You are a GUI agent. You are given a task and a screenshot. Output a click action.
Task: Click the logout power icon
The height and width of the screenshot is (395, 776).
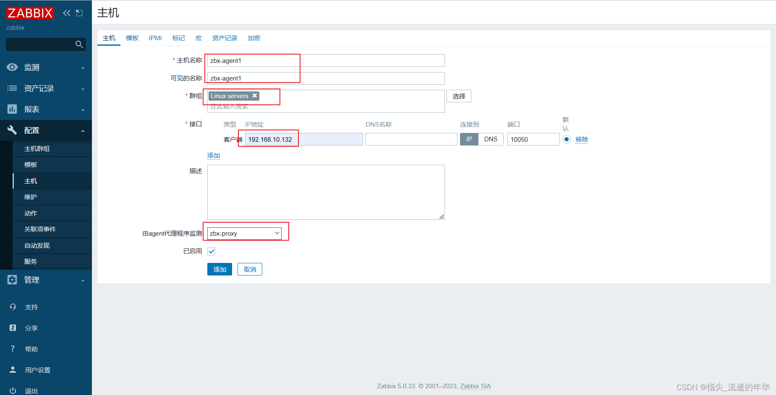[13, 390]
